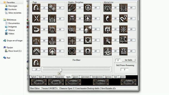The image size is (169, 95).
Task: Click the level field beside the Phoenix icon
Action: coord(131,51)
